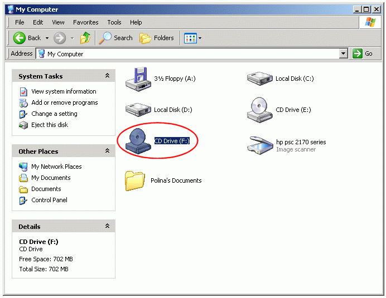Select the 3½ Floppy (A:) drive icon
Viewport: 386px width, 298px height.
(x=137, y=79)
